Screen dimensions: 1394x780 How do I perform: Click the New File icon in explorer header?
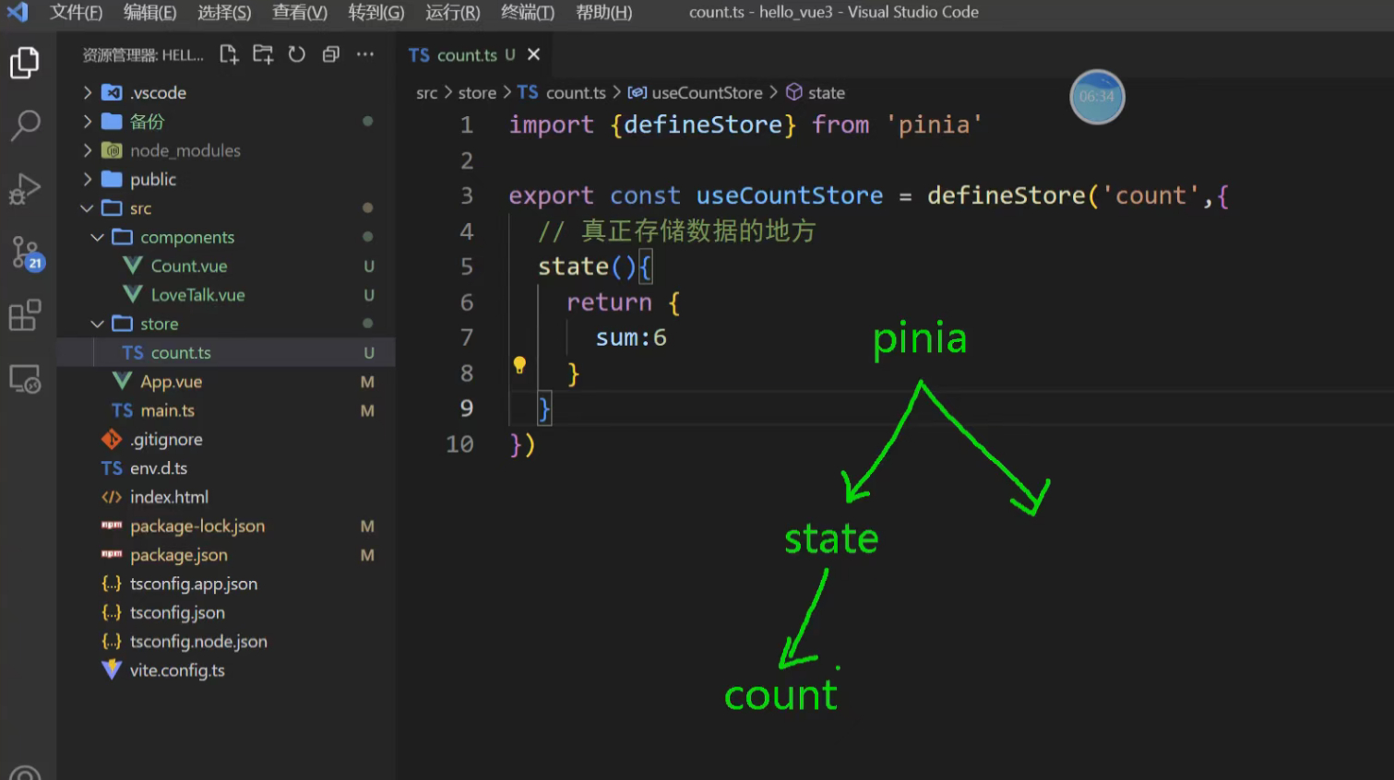point(229,54)
